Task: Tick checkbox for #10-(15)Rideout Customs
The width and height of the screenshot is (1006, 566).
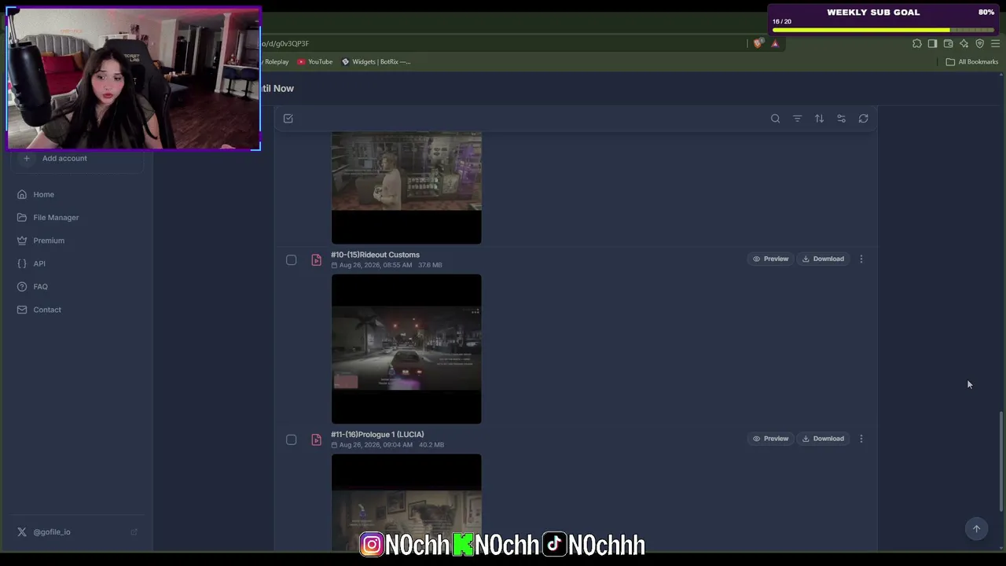Action: point(291,259)
